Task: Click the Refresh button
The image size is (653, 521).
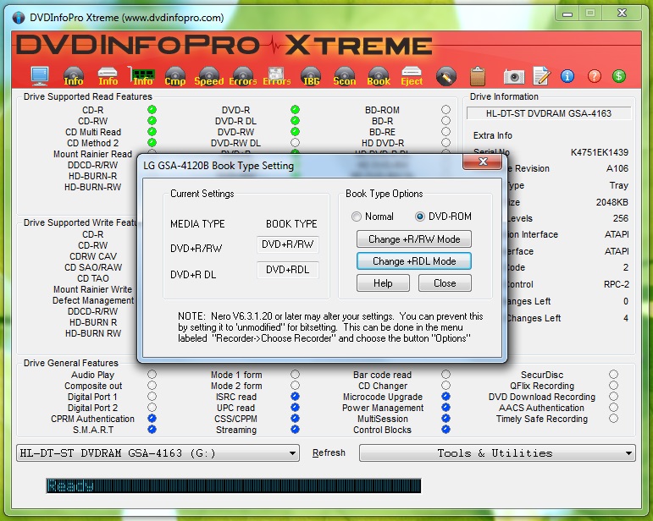Action: pyautogui.click(x=329, y=452)
